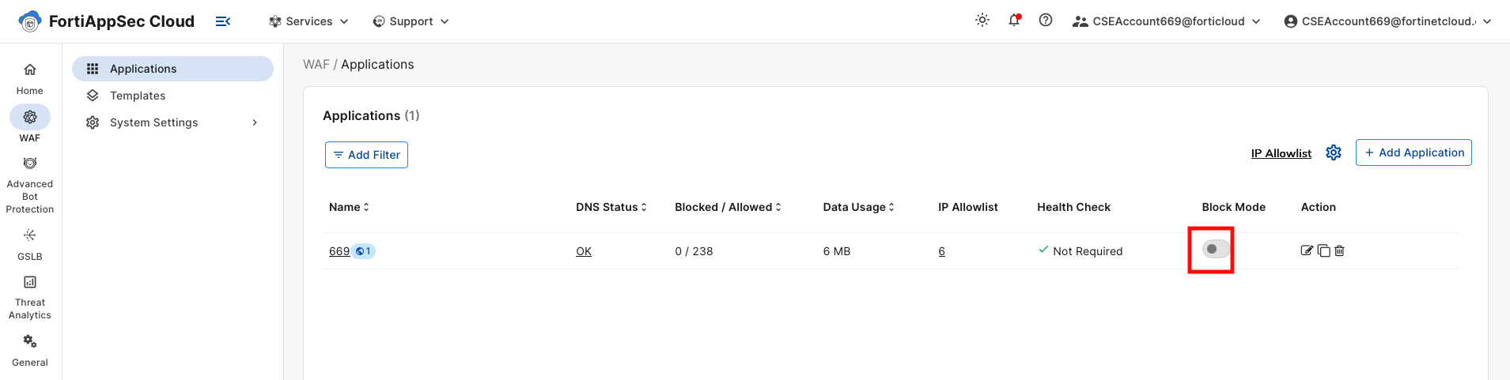Viewport: 1510px width, 380px height.
Task: Edit application 669 with pencil icon
Action: pyautogui.click(x=1307, y=250)
